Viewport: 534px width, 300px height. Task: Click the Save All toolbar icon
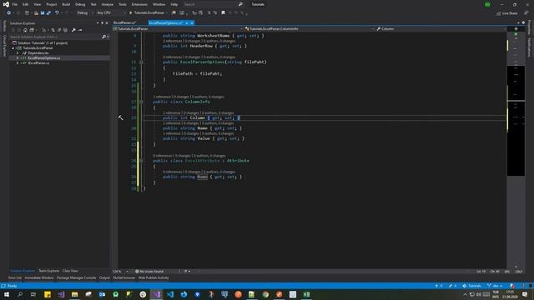point(48,13)
